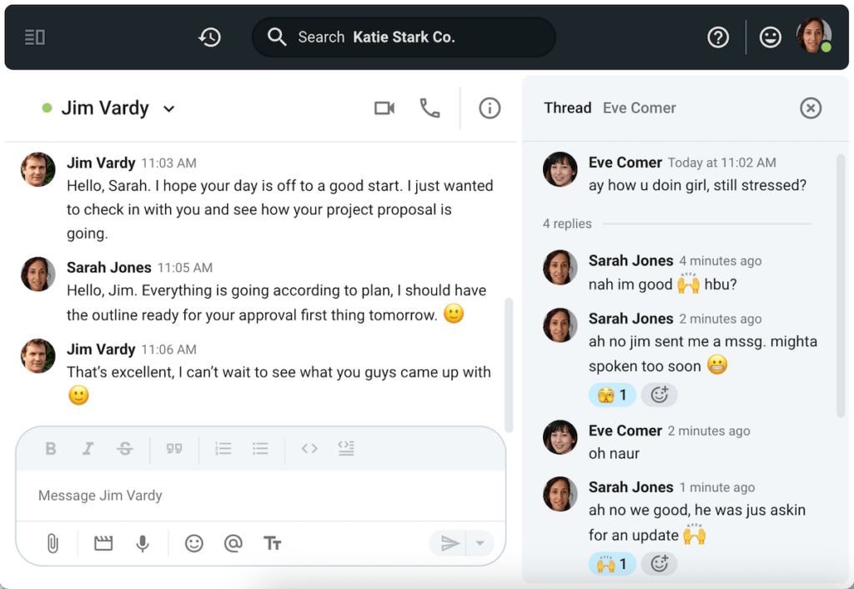Insert an @ mention in message
854x589 pixels.
tap(234, 544)
